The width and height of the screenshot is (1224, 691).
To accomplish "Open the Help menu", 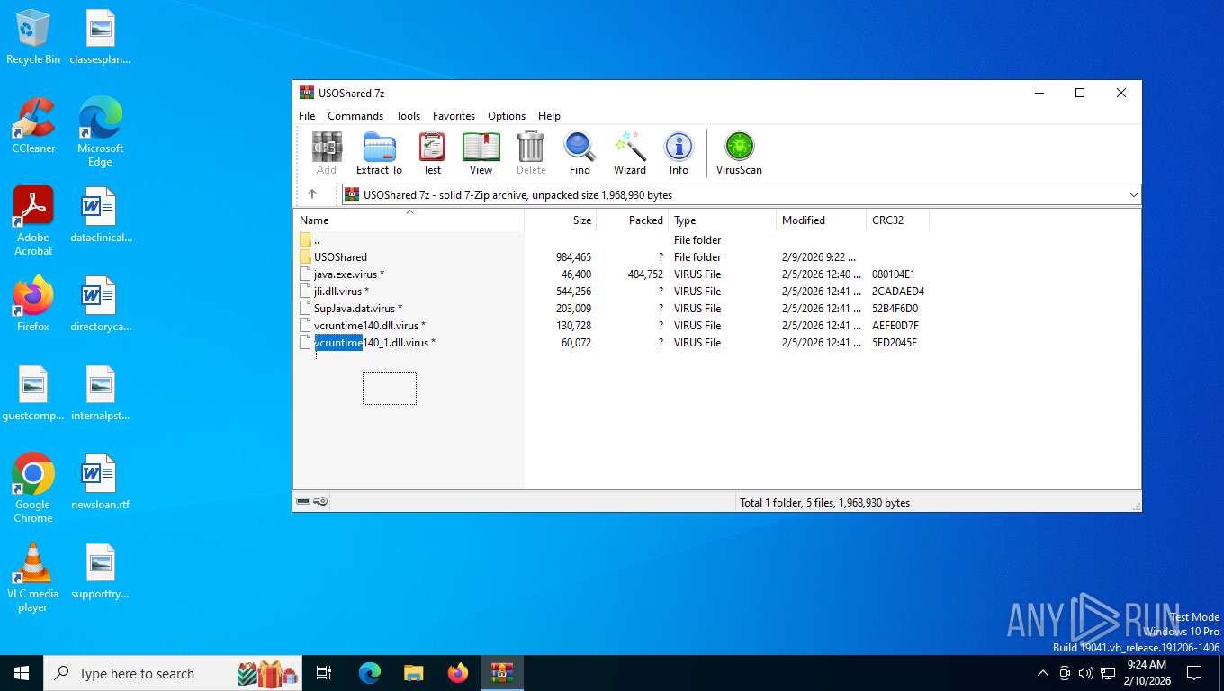I will [549, 116].
